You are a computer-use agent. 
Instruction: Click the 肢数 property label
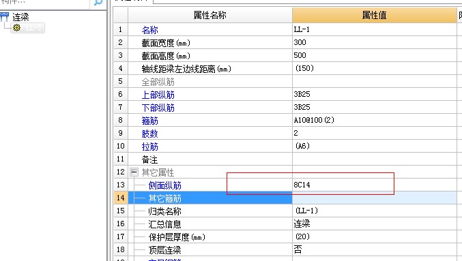pos(149,134)
